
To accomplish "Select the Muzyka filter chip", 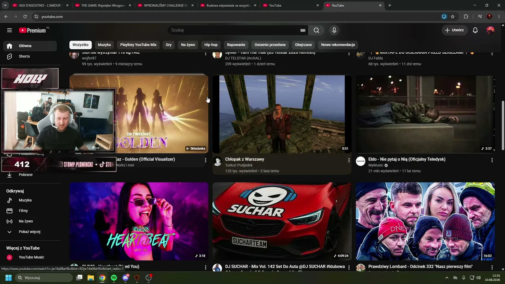I will tap(105, 45).
